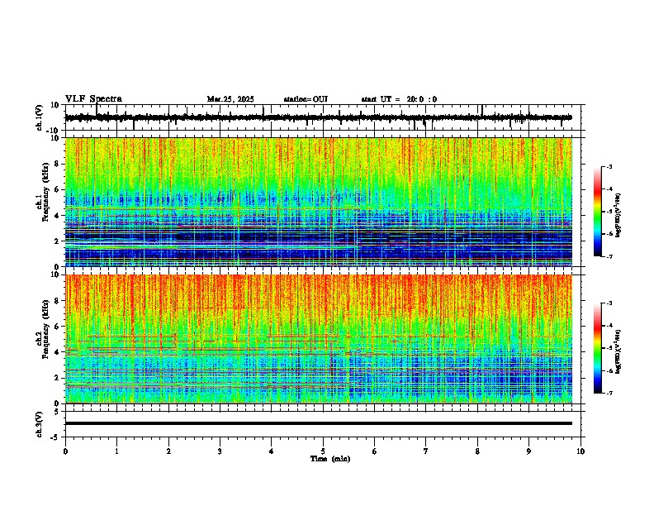Viewport: 654px width, 506px height.
Task: Click the "-7" label on ch.2 color bar
Action: [x=609, y=393]
